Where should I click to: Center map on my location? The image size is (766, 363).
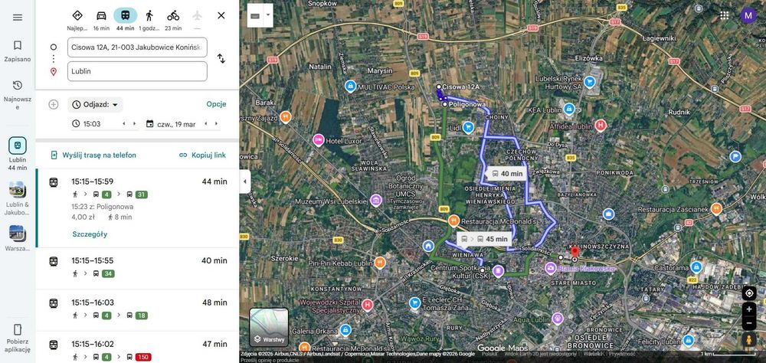(749, 293)
